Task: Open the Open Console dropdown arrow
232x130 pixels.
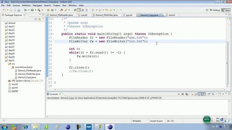Action: point(223,94)
